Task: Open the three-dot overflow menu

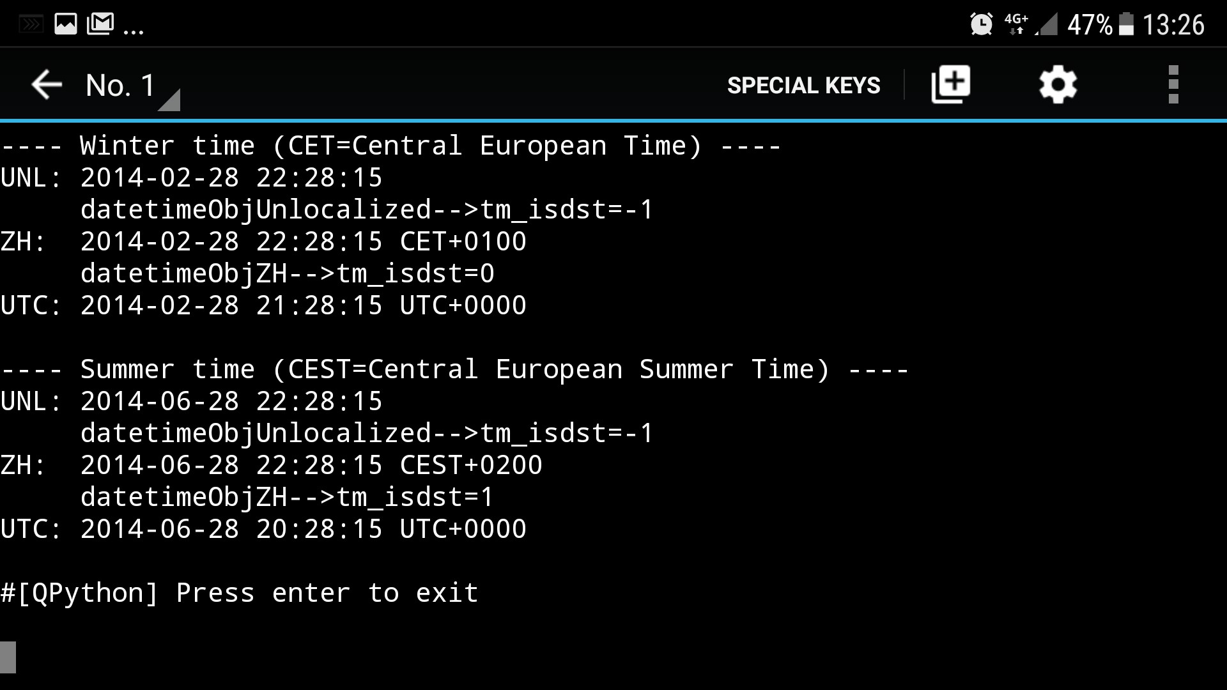Action: pos(1173,85)
